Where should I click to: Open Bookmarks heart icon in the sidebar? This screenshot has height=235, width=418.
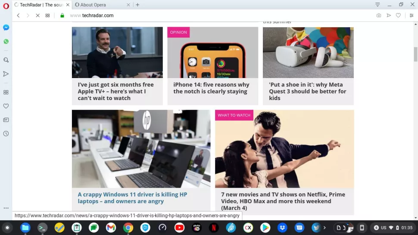6,106
